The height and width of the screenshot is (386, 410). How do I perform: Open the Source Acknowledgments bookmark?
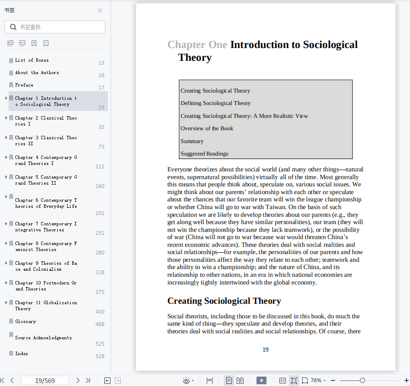click(x=43, y=338)
